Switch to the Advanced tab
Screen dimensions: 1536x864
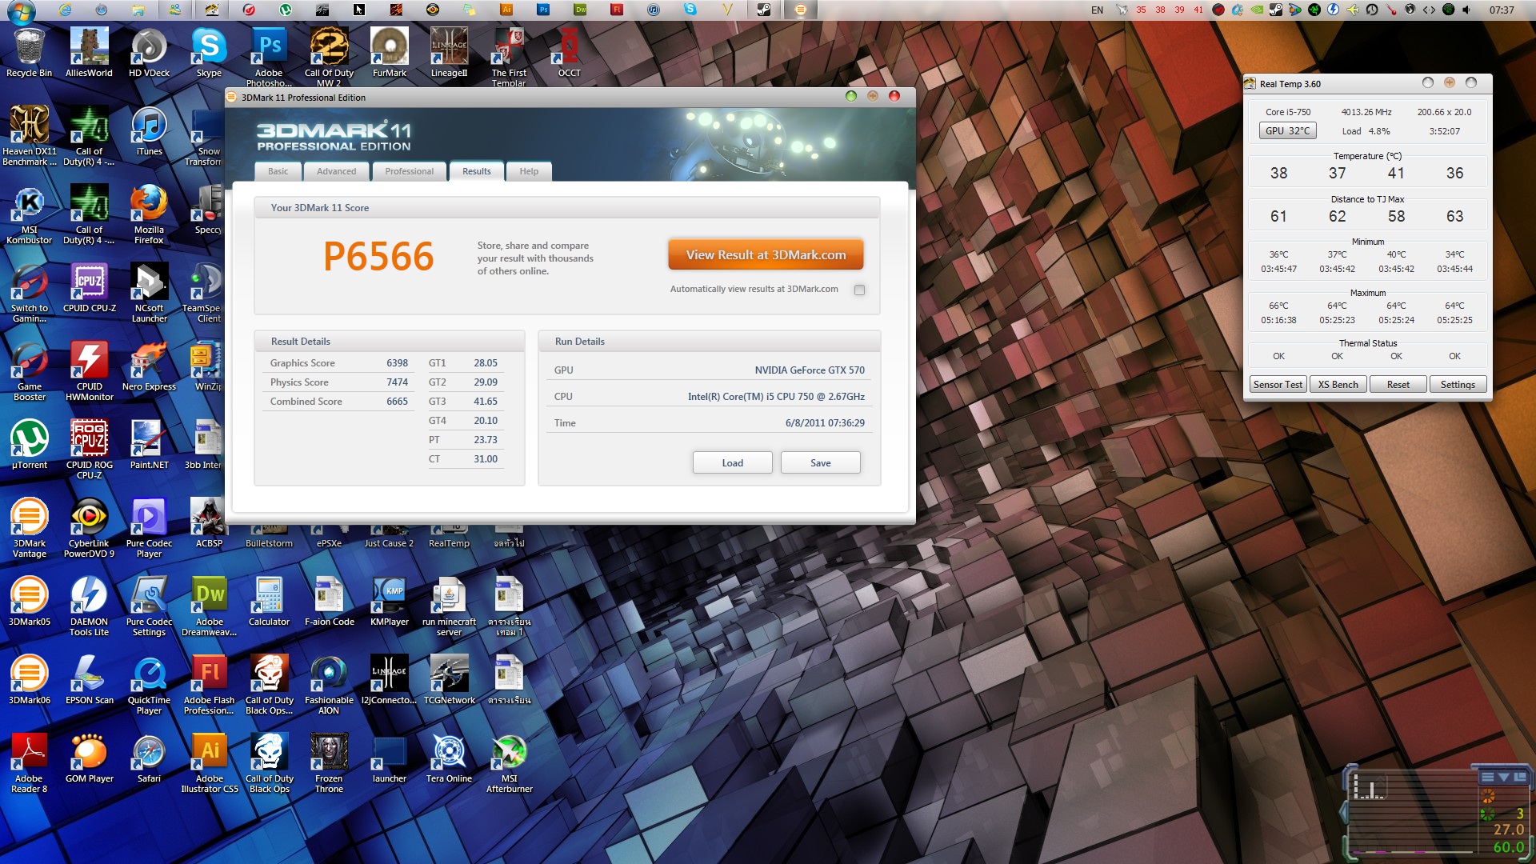pyautogui.click(x=336, y=171)
